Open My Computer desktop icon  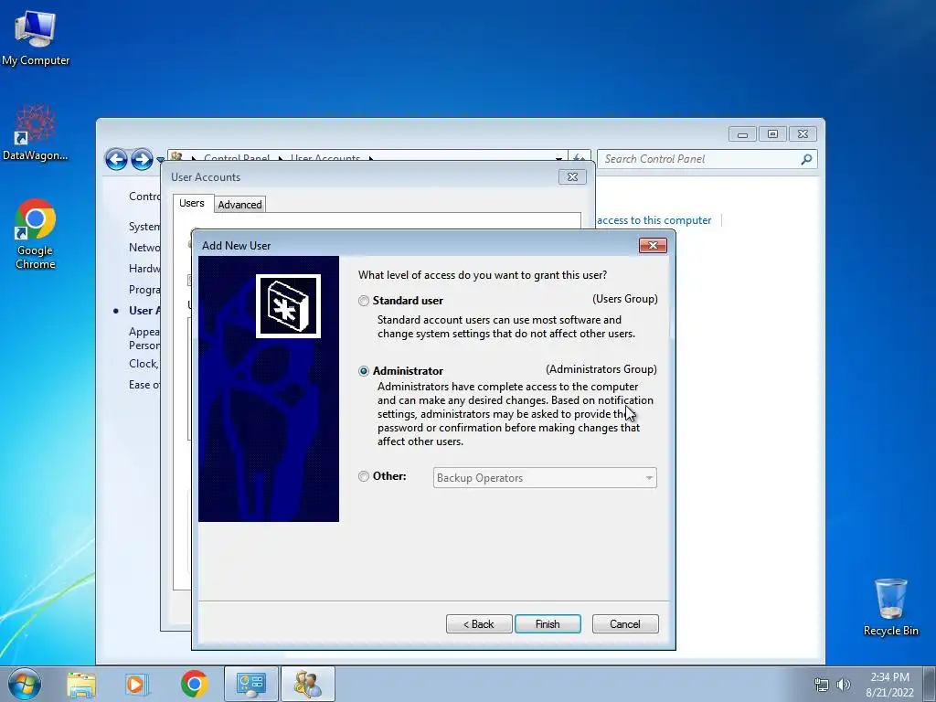(x=36, y=38)
